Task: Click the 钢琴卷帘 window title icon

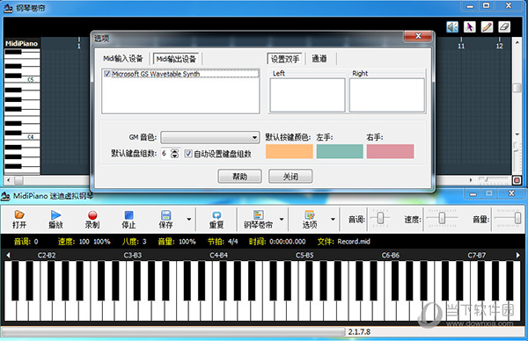Action: point(8,8)
